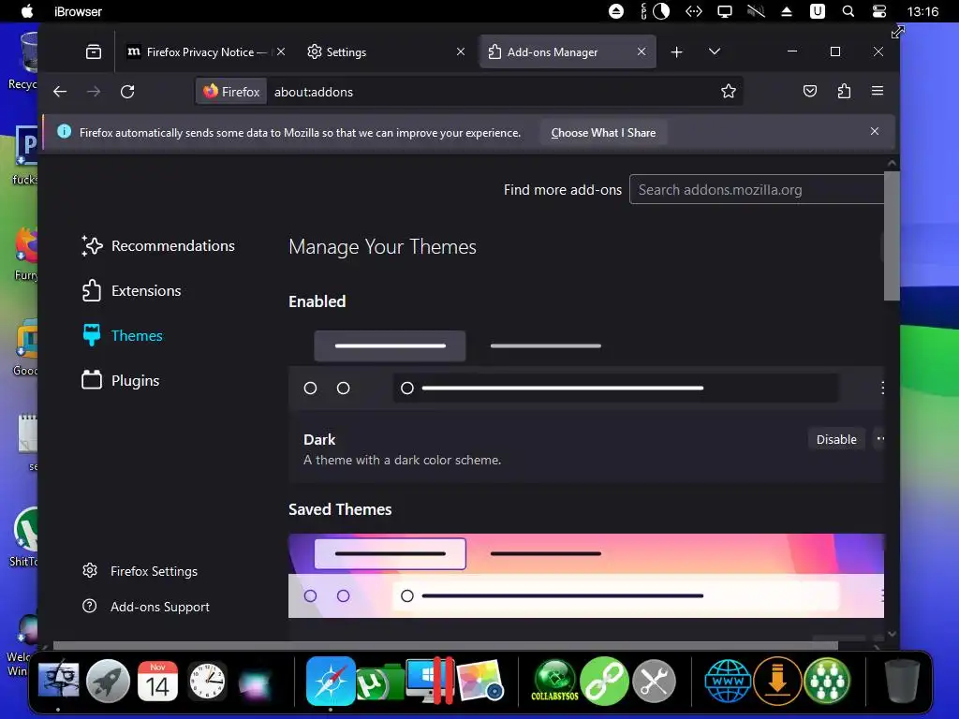Close the Add-ons Manager tab
The image size is (959, 719).
click(641, 52)
